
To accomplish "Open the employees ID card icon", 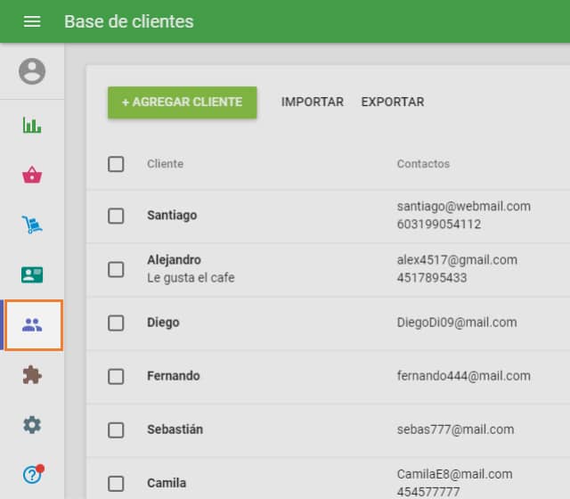I will click(32, 274).
